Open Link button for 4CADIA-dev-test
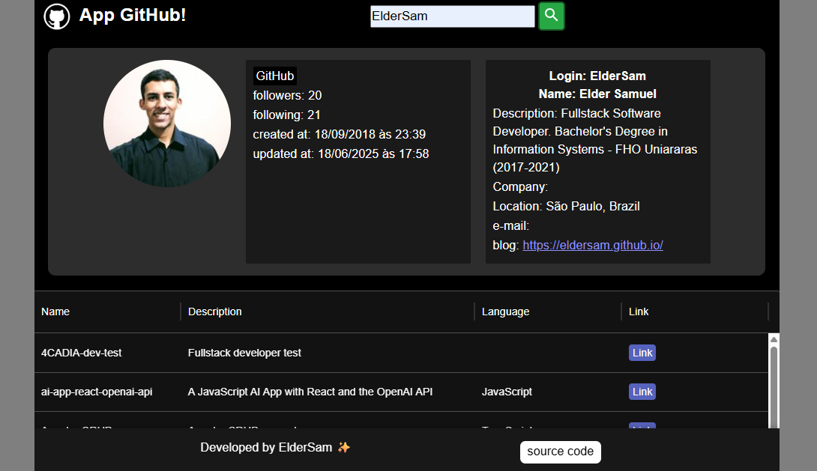Screen dimensions: 817x471 pyautogui.click(x=642, y=353)
